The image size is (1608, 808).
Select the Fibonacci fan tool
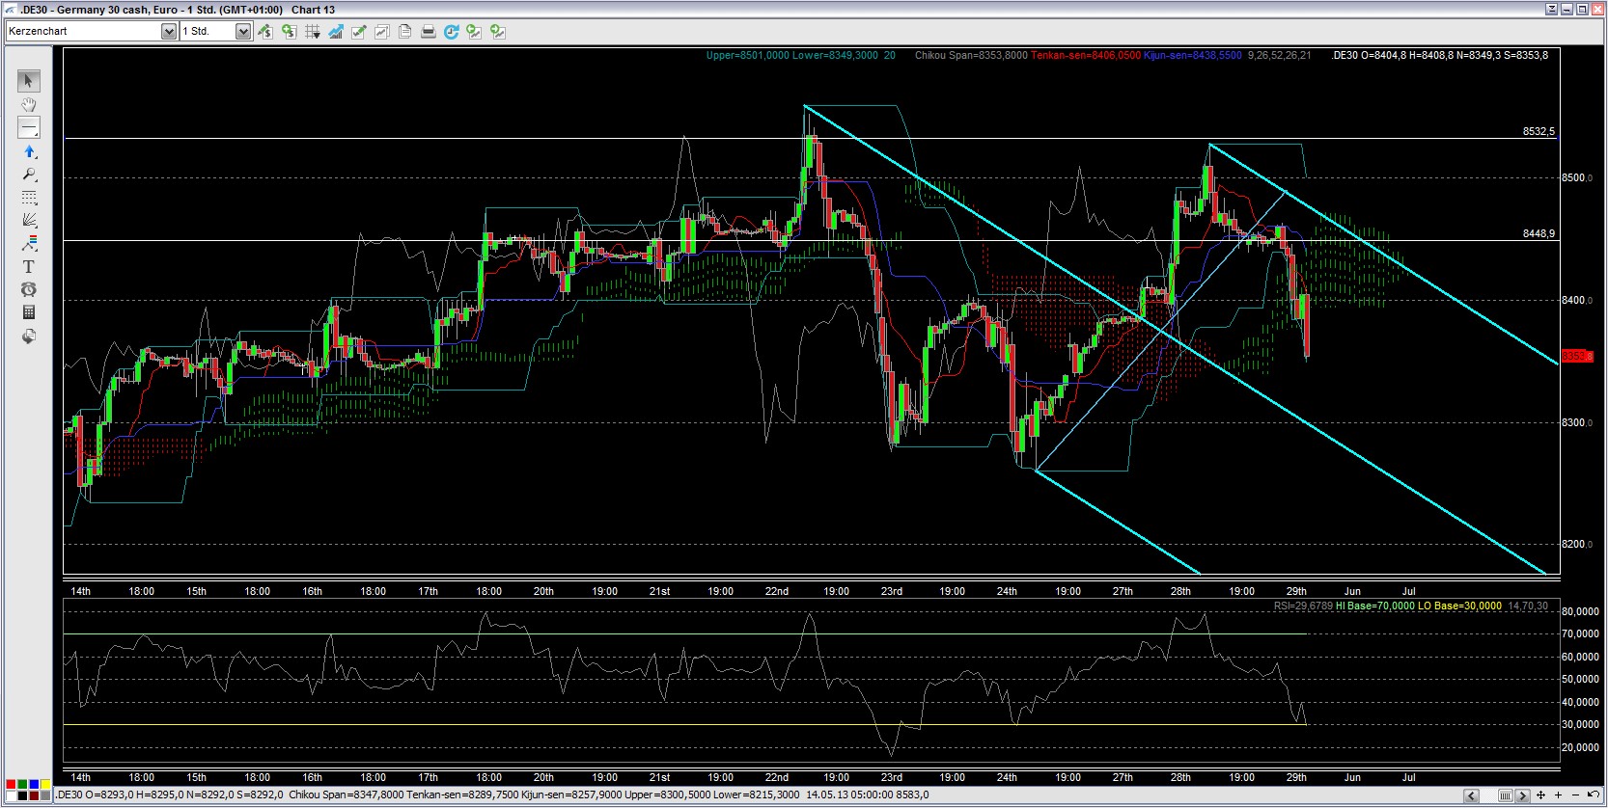(x=29, y=221)
